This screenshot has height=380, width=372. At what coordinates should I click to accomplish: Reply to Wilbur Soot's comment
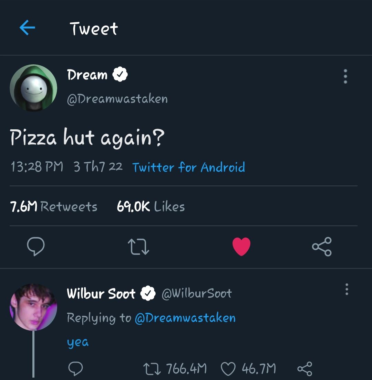pyautogui.click(x=75, y=369)
